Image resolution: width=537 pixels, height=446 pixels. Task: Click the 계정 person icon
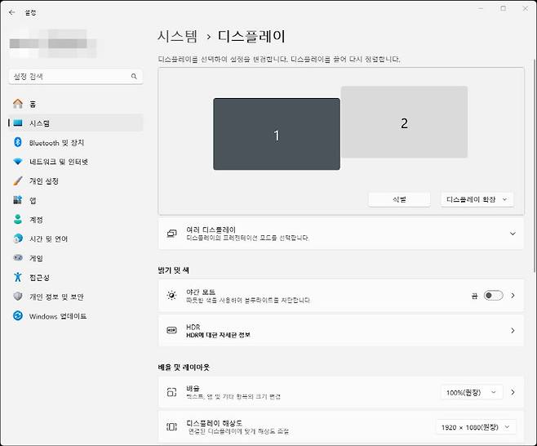(18, 220)
